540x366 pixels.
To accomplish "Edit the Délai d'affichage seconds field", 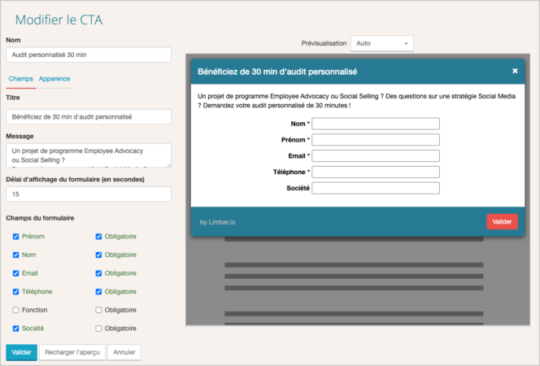I will pos(88,194).
